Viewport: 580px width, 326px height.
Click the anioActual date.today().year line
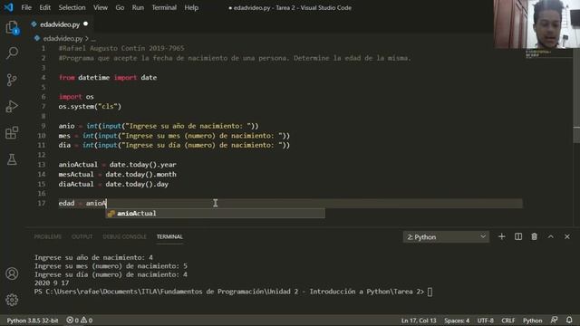tap(117, 165)
